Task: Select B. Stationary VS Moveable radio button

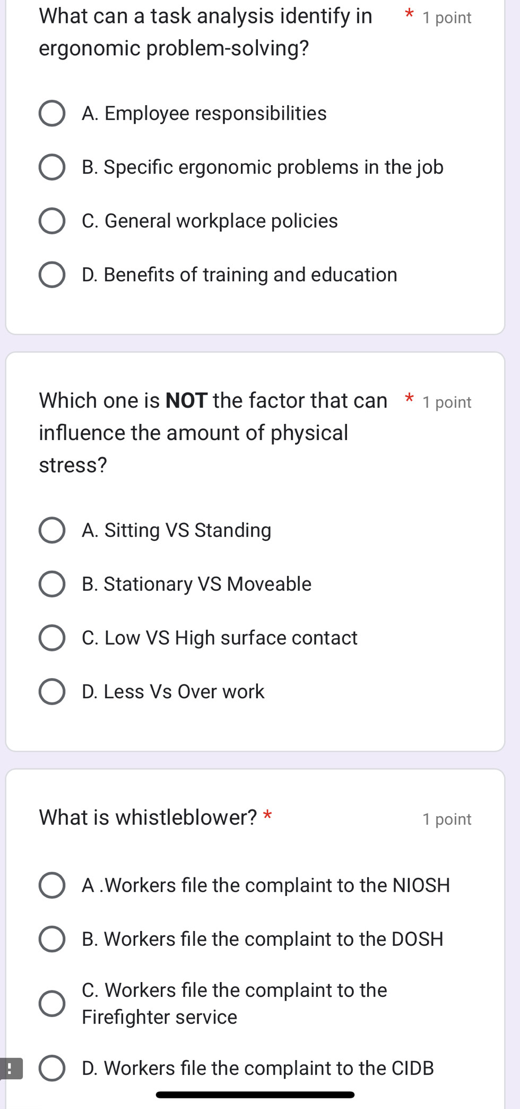Action: (x=52, y=584)
